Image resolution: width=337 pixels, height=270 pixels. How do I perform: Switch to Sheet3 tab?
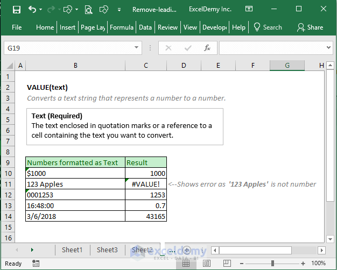pos(107,250)
